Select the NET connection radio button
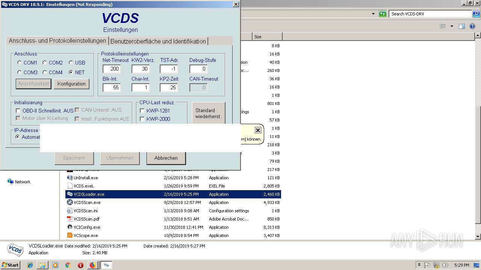481x270 pixels. click(71, 72)
